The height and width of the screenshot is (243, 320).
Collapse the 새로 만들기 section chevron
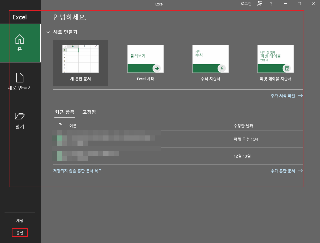click(48, 32)
